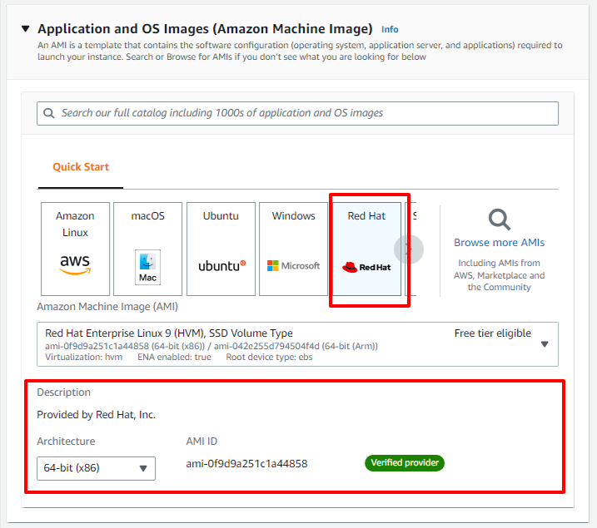Screen dimensions: 597x528
Task: Click the aws logo icon
Action: [x=75, y=264]
